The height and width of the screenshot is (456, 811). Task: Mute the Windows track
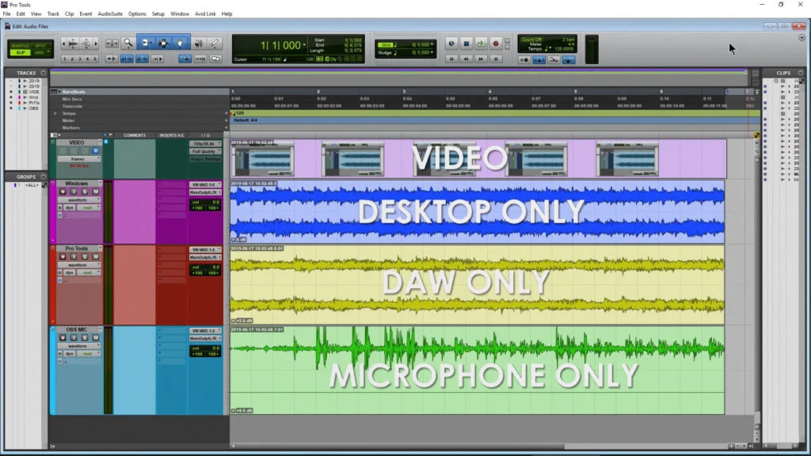click(x=96, y=192)
